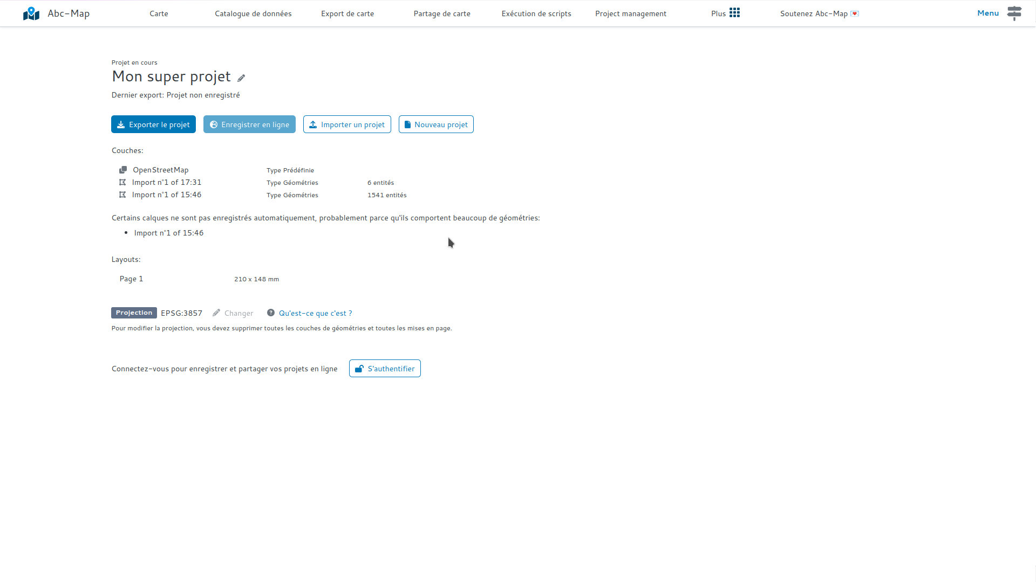Open Export de carte page
This screenshot has width=1036, height=582.
(347, 13)
